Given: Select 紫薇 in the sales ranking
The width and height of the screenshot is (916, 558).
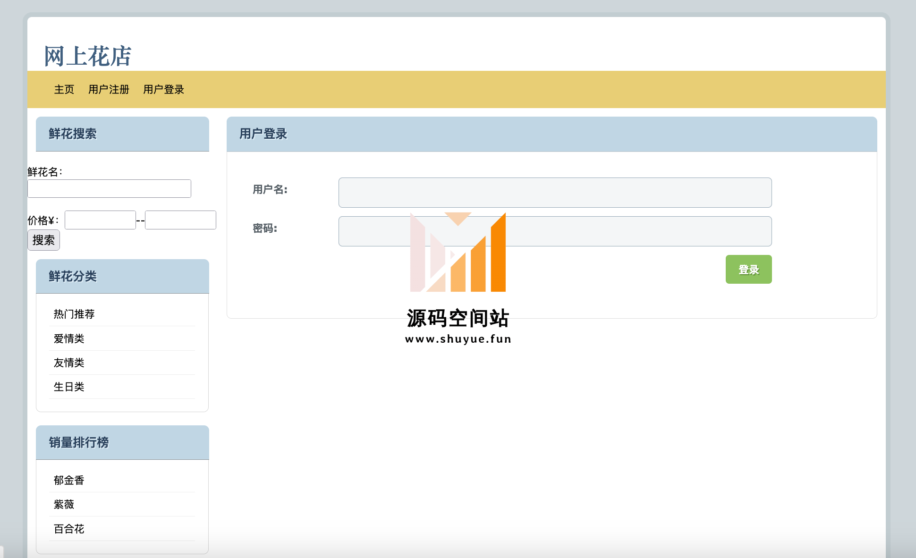Looking at the screenshot, I should pyautogui.click(x=64, y=504).
